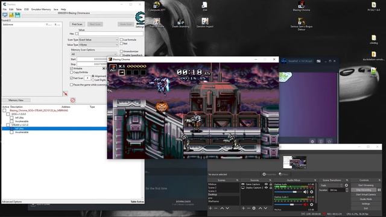Expand the GOG v.1.0.0.0 tree checkbox
386x217 pixels.
pos(8,114)
